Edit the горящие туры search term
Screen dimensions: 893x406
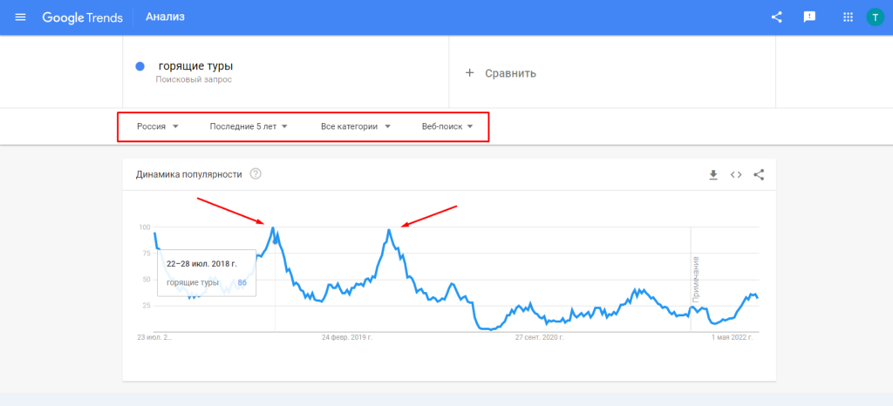coord(195,66)
